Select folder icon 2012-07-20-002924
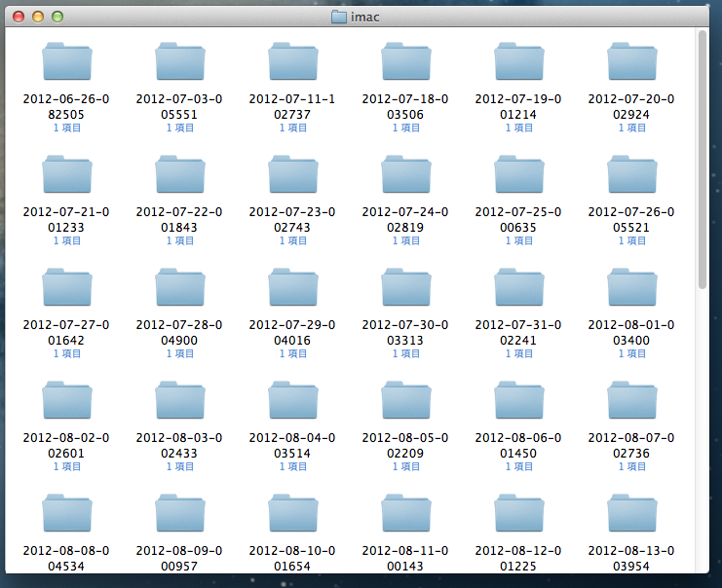The image size is (722, 588). tap(631, 61)
